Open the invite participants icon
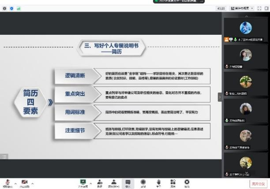The image size is (270, 189). coord(100,182)
